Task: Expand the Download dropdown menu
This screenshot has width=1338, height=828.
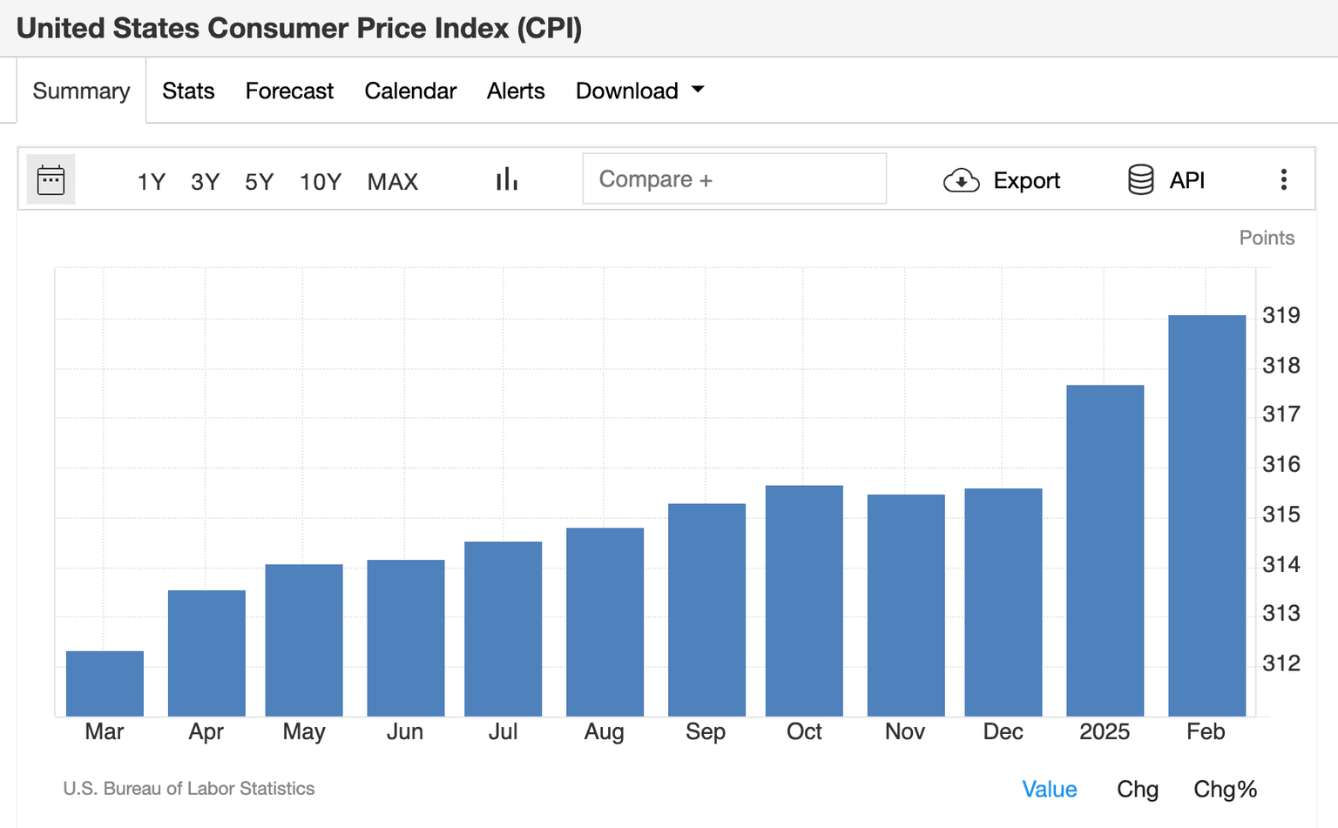Action: 640,91
